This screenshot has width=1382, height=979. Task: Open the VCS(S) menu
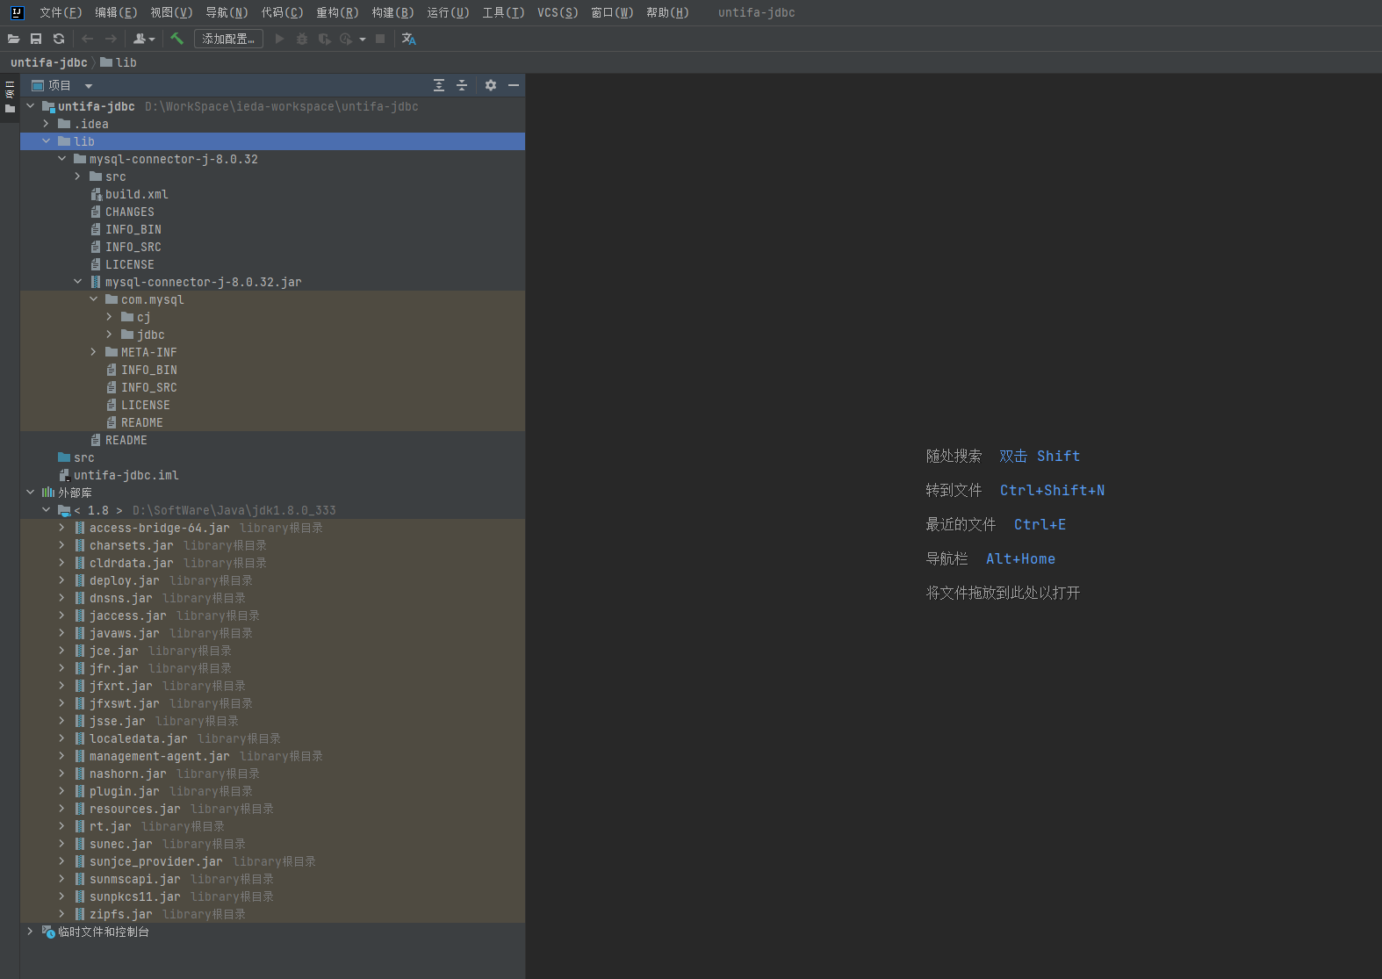(x=558, y=12)
